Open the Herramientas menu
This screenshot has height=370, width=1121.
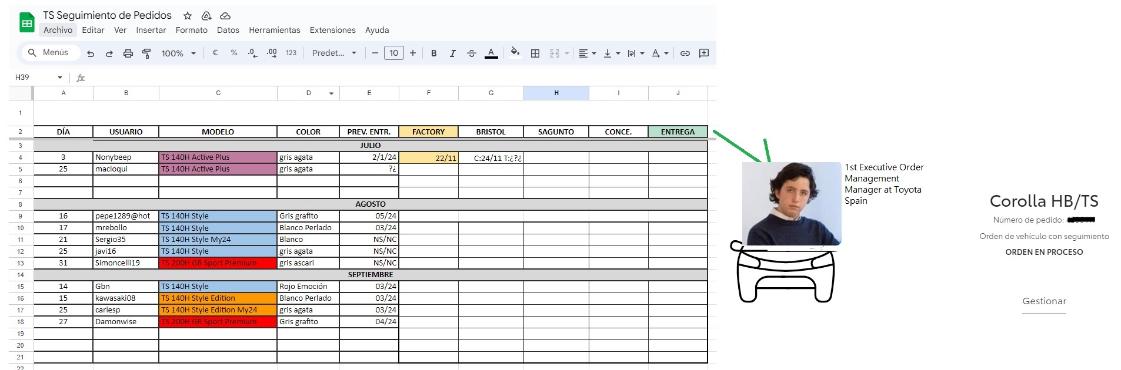coord(275,30)
